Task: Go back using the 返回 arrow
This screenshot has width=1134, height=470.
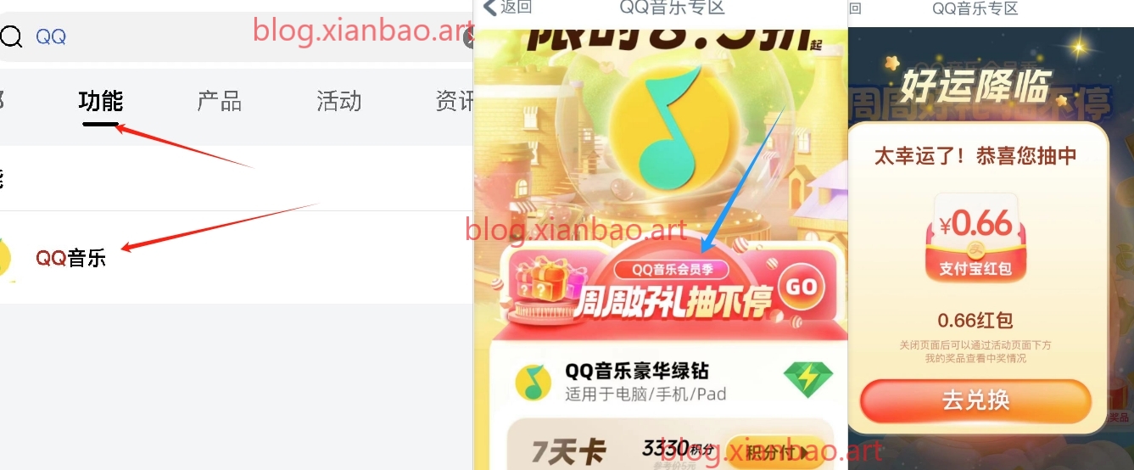Action: tap(507, 8)
